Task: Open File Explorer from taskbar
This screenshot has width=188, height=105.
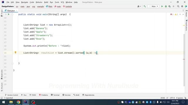Action: point(11,102)
